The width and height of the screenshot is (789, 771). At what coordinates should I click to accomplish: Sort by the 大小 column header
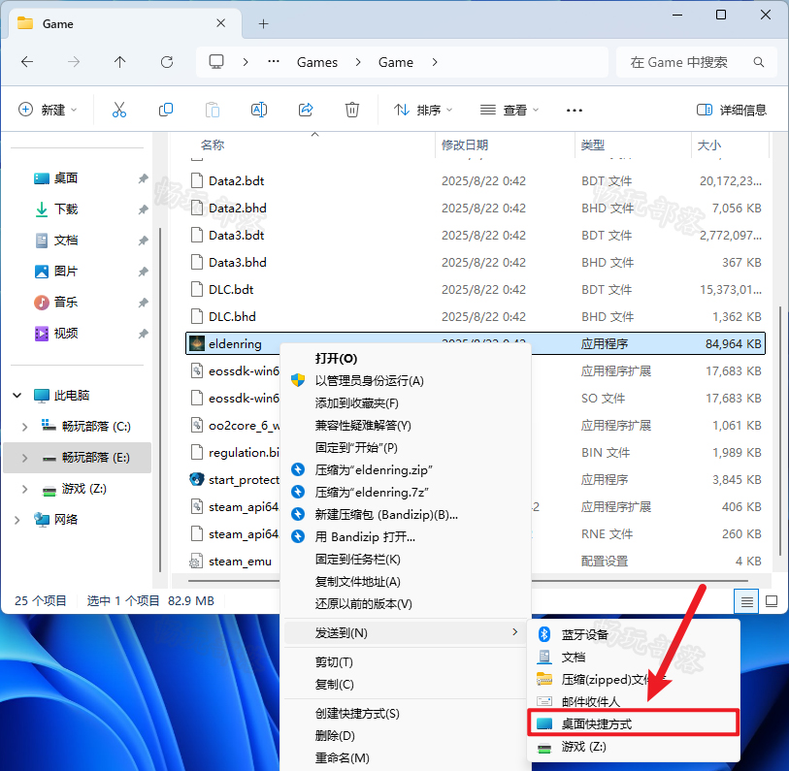(x=709, y=145)
